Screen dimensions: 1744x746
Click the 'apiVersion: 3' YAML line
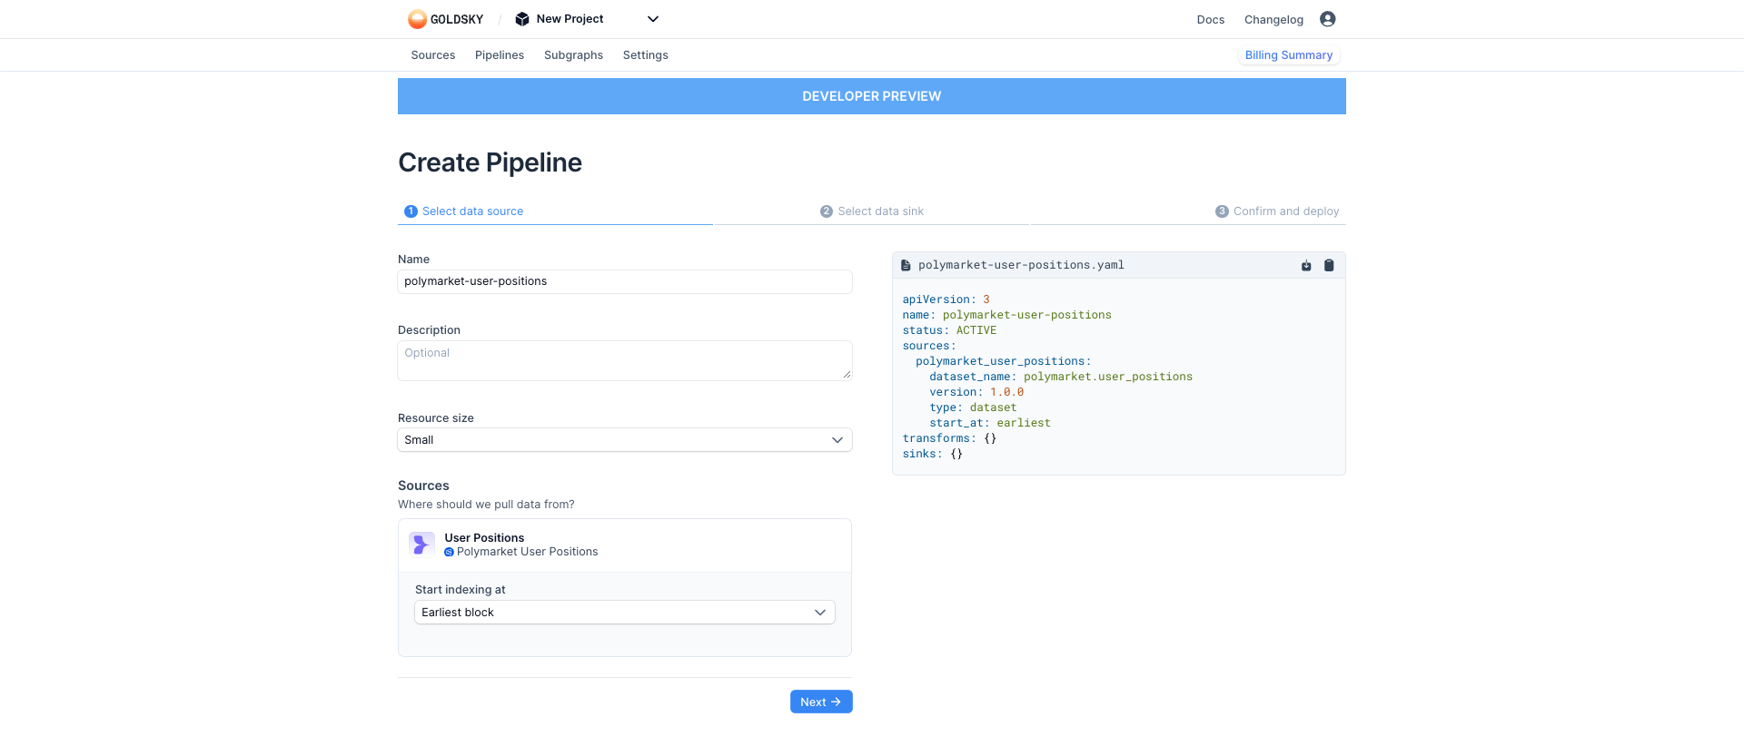click(946, 299)
